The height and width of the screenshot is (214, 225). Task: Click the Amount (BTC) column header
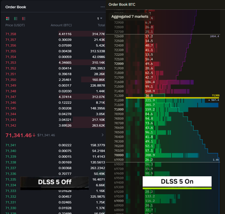coord(61,25)
